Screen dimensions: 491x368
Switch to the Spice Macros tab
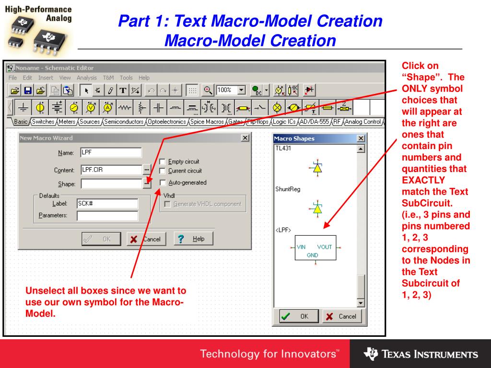tap(207, 122)
